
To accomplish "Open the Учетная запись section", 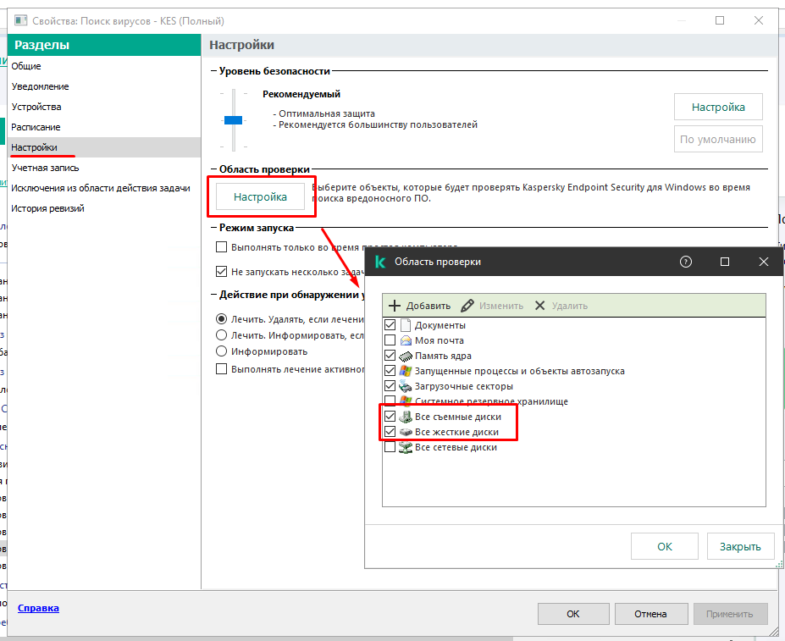I will [x=104, y=168].
